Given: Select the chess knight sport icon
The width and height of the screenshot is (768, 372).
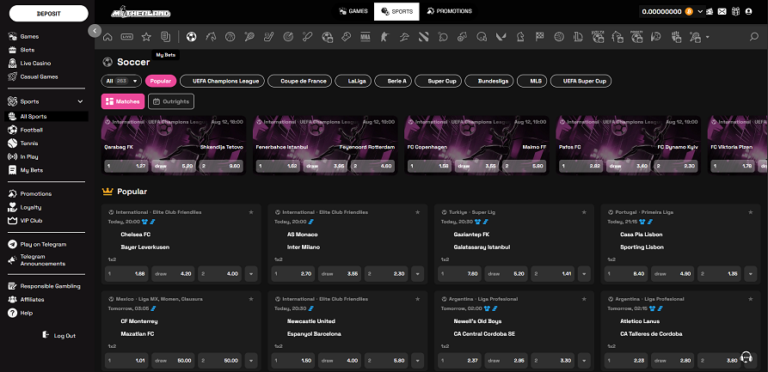Looking at the screenshot, I should pos(520,37).
